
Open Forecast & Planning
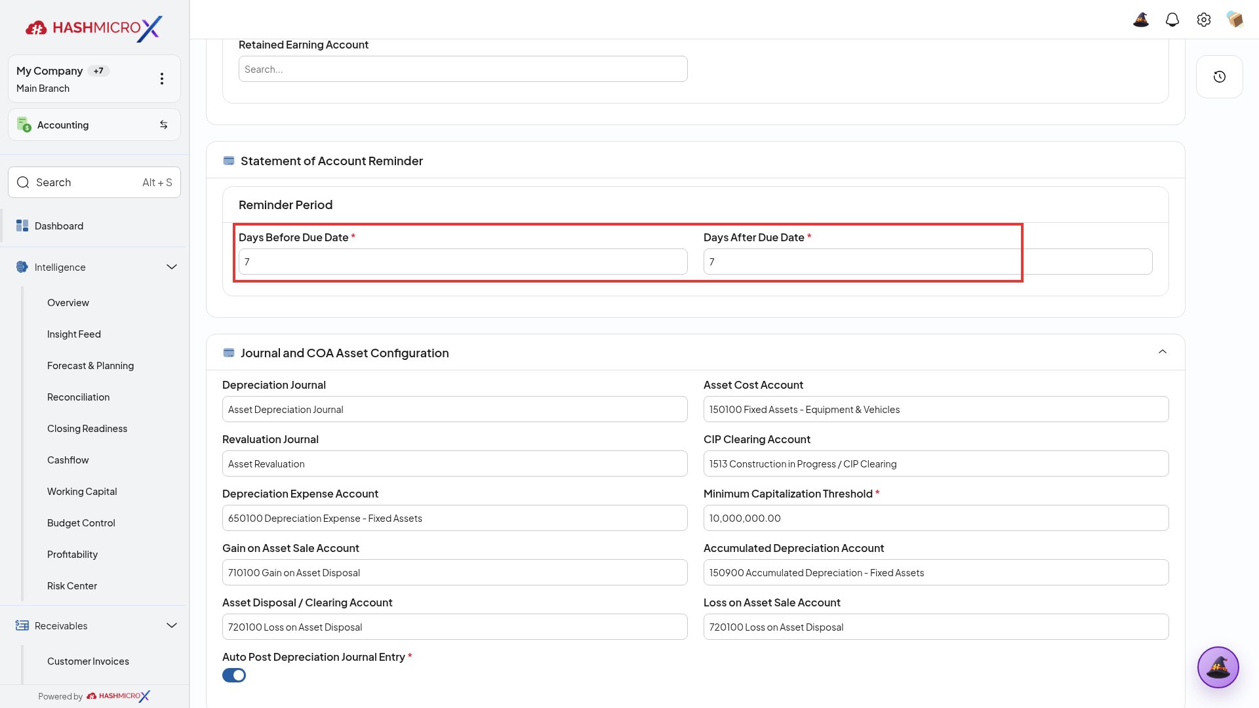(90, 365)
